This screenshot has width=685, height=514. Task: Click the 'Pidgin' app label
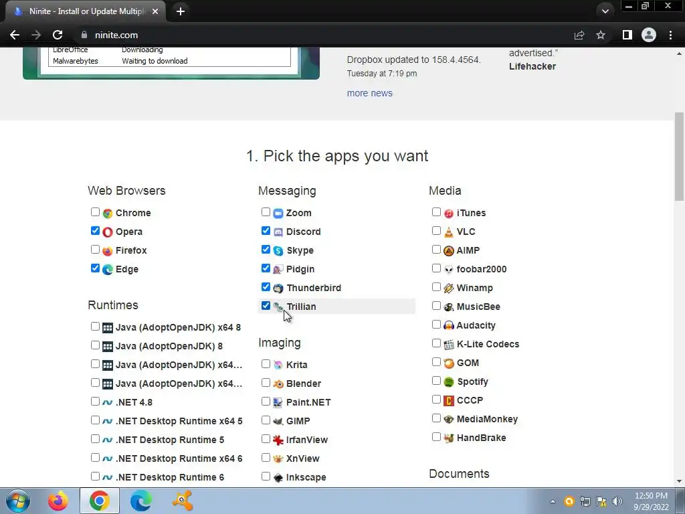coord(300,269)
